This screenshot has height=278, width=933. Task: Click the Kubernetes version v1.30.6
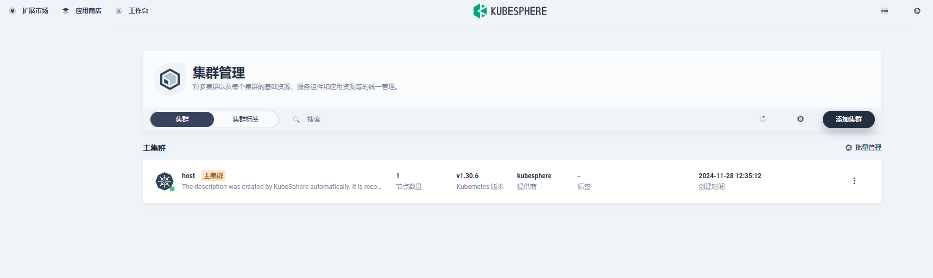pos(468,176)
